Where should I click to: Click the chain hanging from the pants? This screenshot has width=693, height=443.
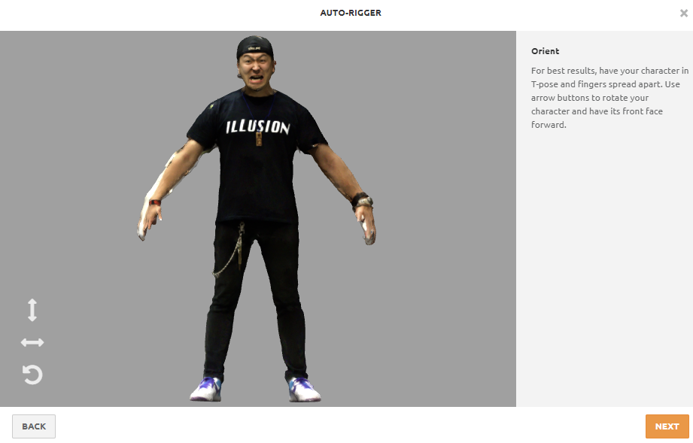click(x=231, y=250)
